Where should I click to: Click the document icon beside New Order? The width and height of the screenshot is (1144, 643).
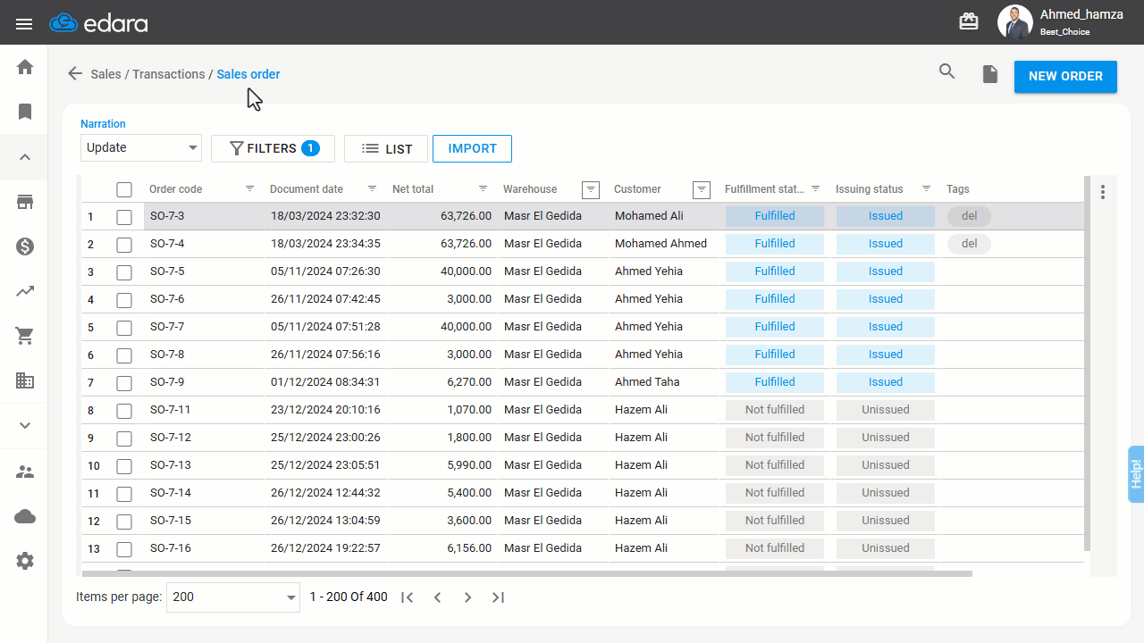(990, 74)
